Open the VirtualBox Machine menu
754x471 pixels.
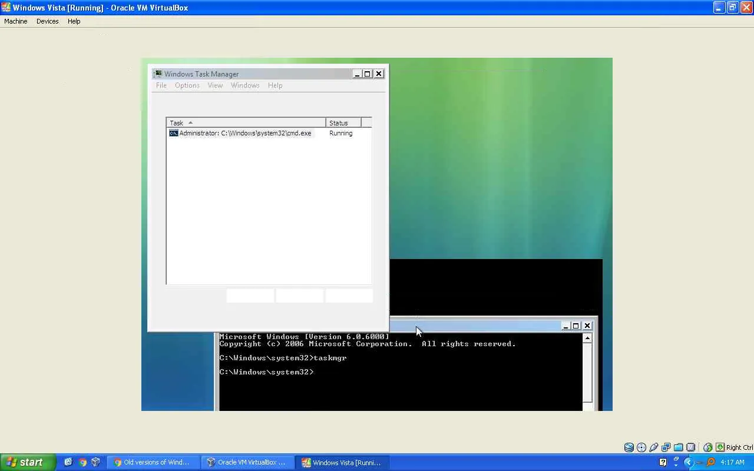click(16, 21)
